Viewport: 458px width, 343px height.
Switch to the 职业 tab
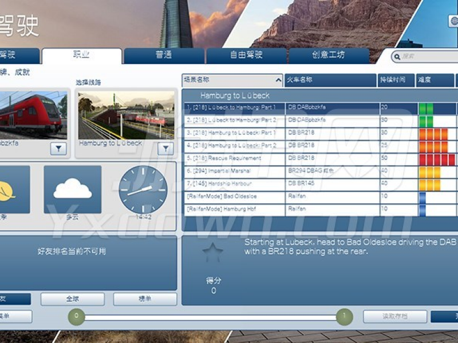point(82,55)
